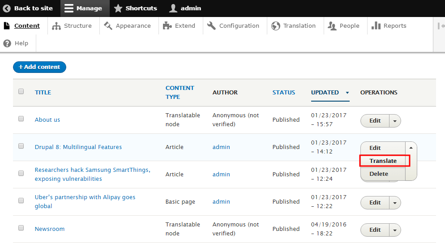The height and width of the screenshot is (243, 445).
Task: Choose Translate from the operations menu
Action: pos(383,161)
